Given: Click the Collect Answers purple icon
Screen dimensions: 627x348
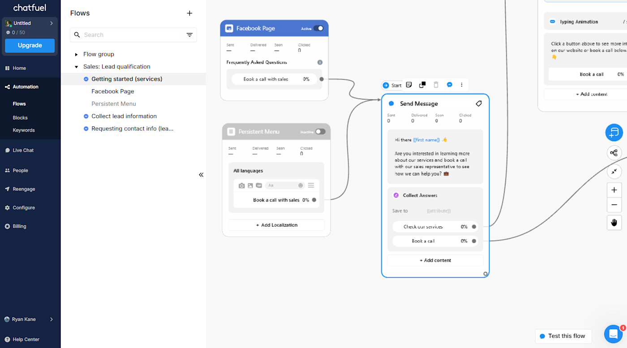Looking at the screenshot, I should pos(396,195).
